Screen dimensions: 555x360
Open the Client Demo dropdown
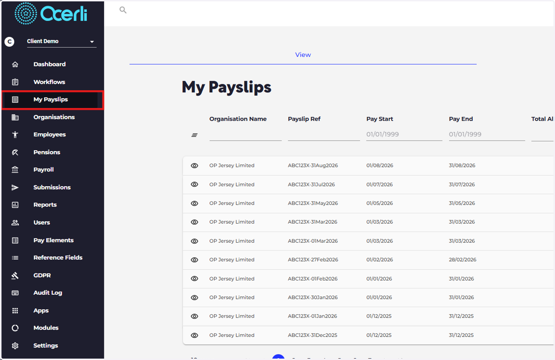pos(61,42)
